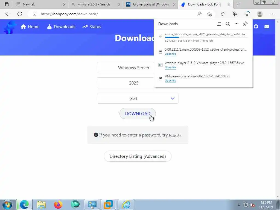280x210 pixels.
Task: Open Edge Settings and more menu
Action: coord(272,14)
